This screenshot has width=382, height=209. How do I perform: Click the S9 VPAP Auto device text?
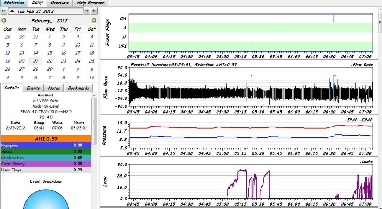(x=46, y=101)
